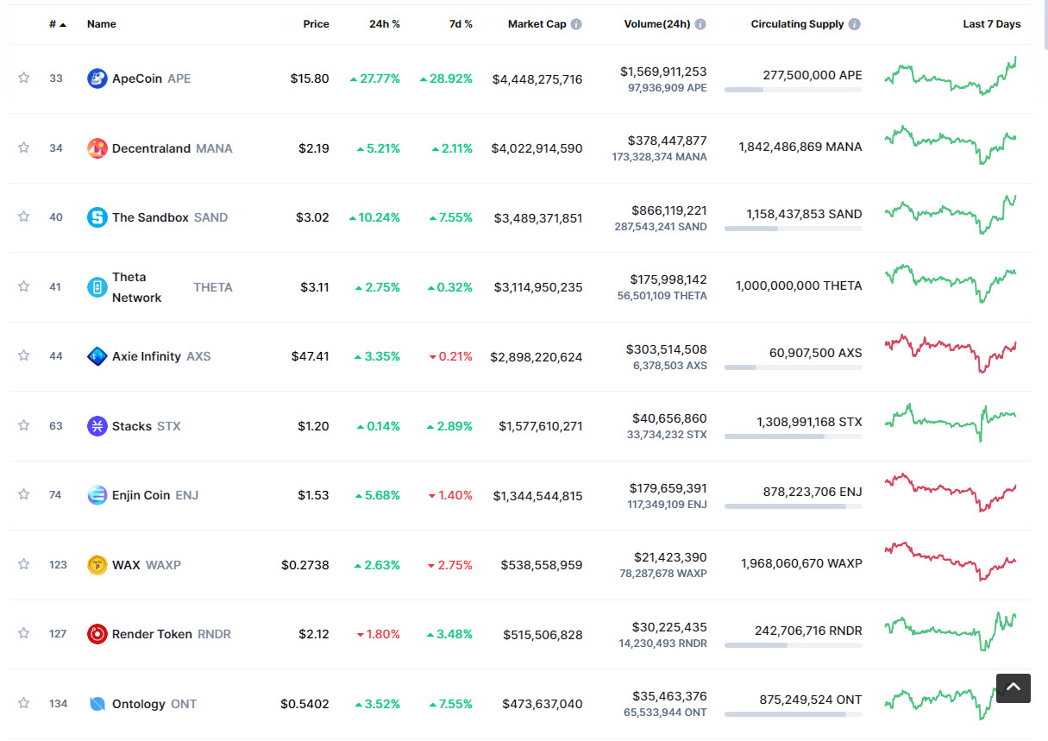Click the Decentraland logo icon
Image resolution: width=1048 pixels, height=741 pixels.
(97, 148)
